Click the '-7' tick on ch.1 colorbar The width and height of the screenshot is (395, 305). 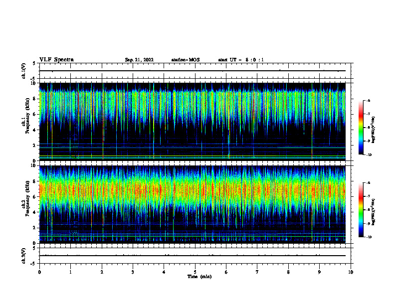pos(368,114)
